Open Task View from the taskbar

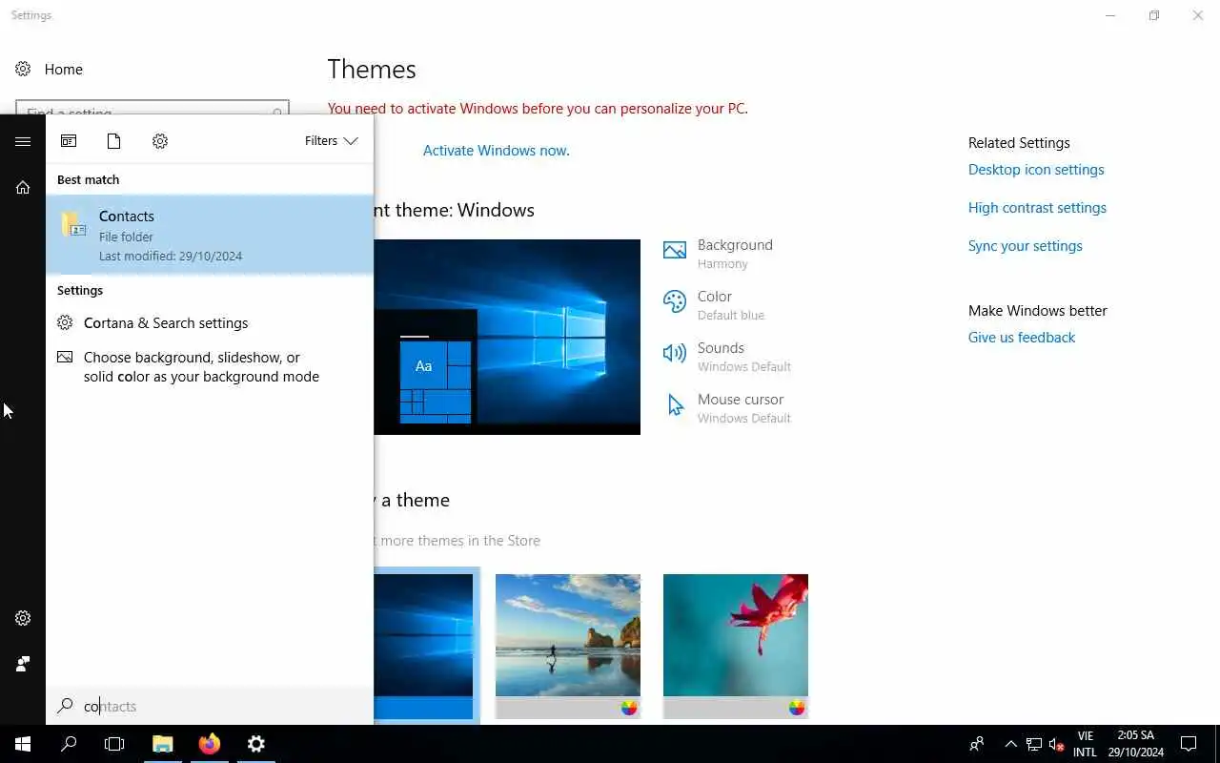114,744
